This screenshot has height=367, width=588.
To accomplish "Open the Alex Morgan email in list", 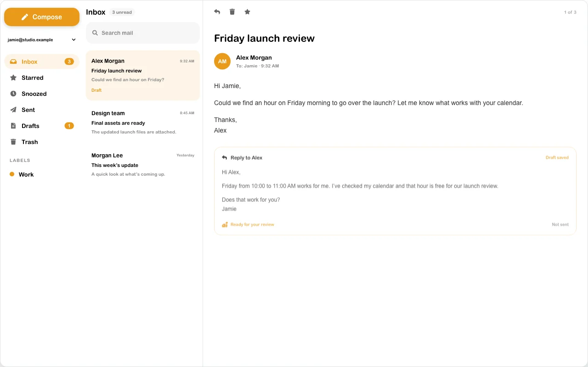I will click(143, 75).
